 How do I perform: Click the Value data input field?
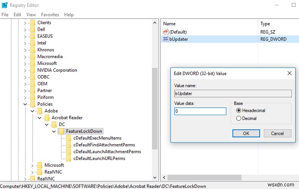point(200,111)
